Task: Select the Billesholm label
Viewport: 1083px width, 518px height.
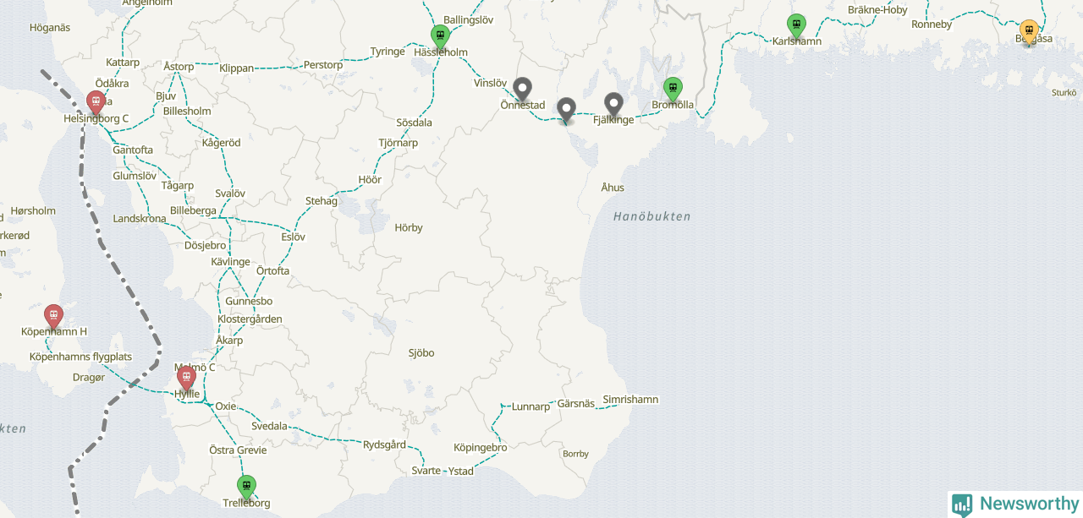Action: (187, 112)
